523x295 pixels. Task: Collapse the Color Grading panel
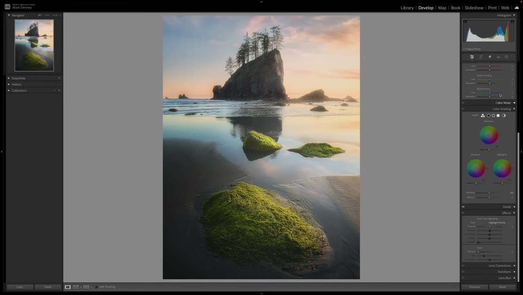pos(514,109)
